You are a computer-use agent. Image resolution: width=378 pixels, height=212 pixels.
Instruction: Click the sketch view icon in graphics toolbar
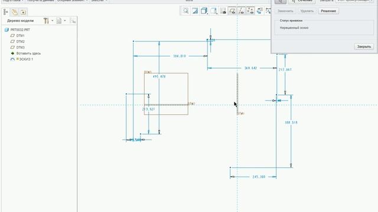[x=223, y=11]
